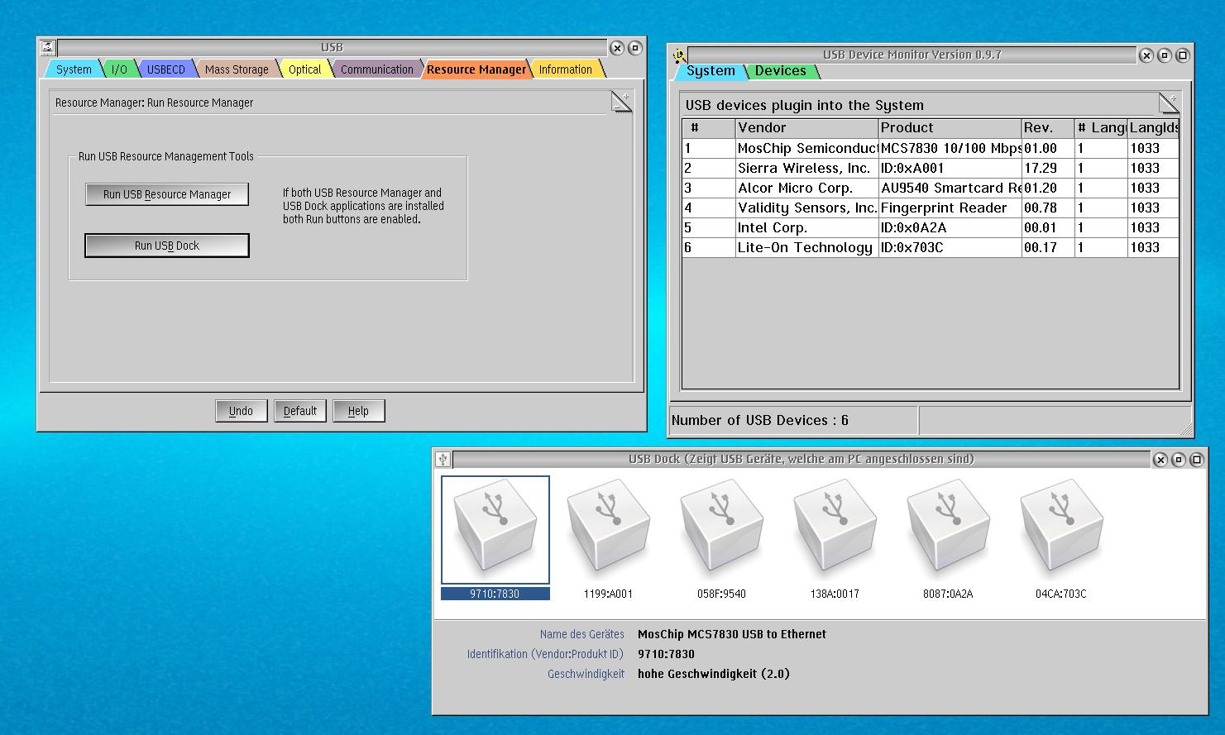Open the USB window system menu icon
The height and width of the screenshot is (735, 1225).
pos(48,48)
